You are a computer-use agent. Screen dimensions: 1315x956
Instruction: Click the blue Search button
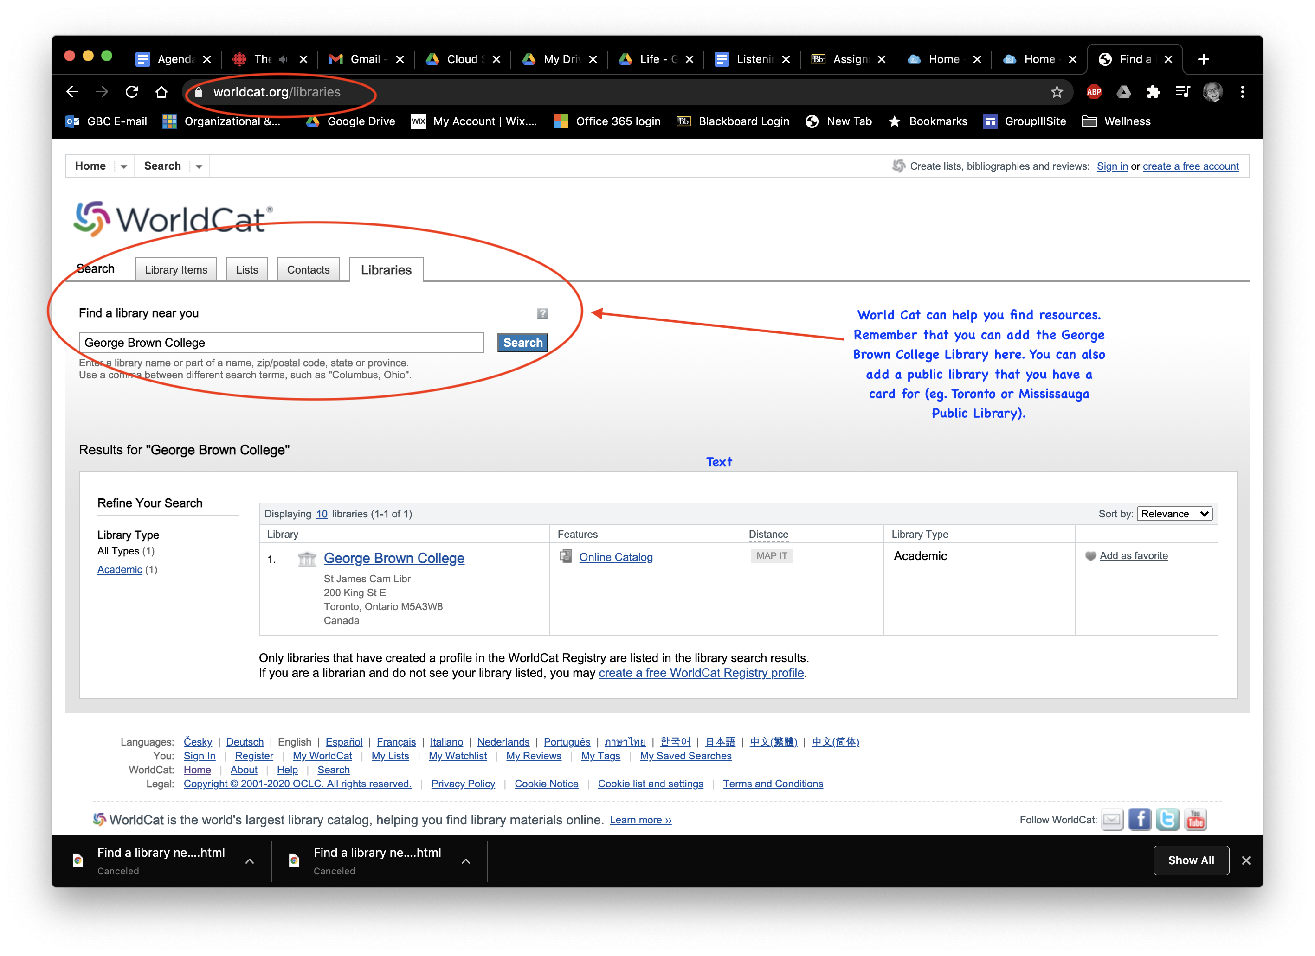click(x=523, y=343)
